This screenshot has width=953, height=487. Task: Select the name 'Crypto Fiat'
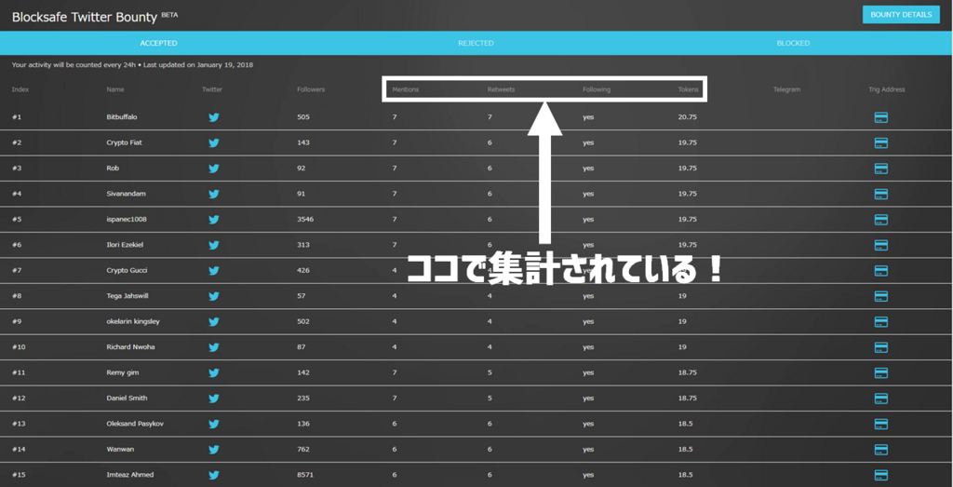[x=124, y=142]
